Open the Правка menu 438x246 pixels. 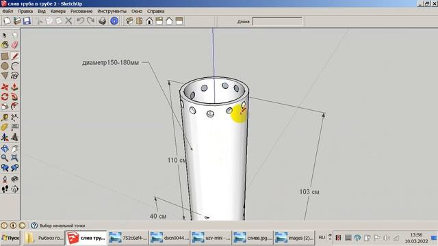25,11
